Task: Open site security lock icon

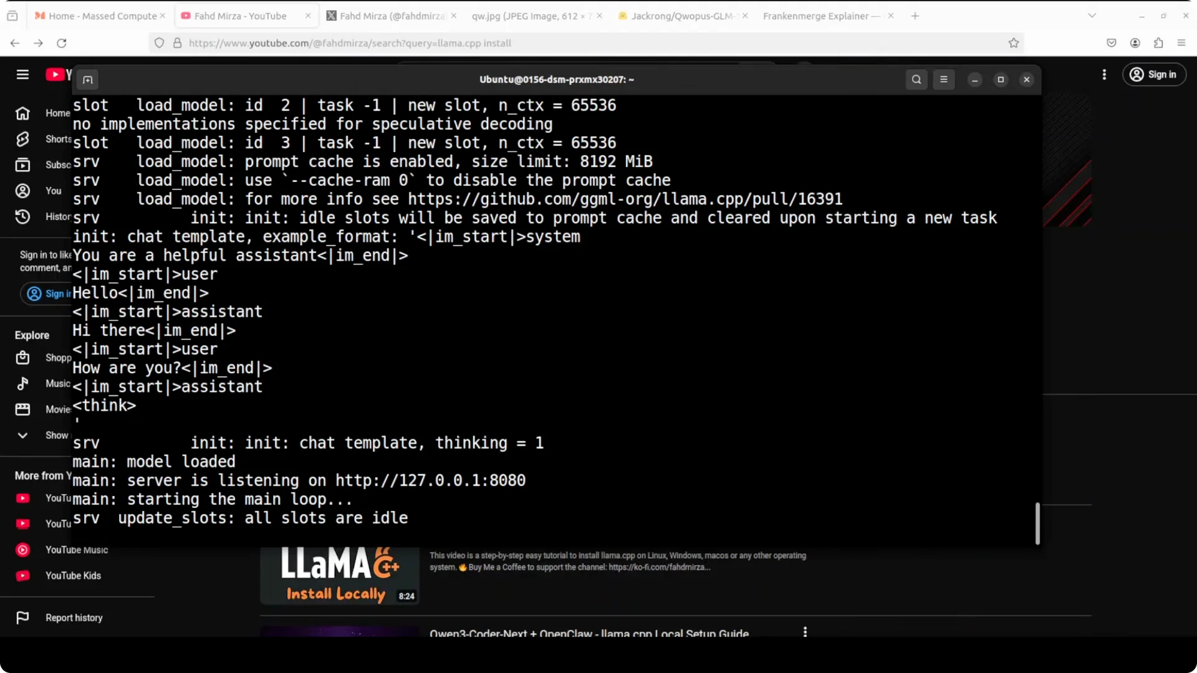Action: coord(177,43)
